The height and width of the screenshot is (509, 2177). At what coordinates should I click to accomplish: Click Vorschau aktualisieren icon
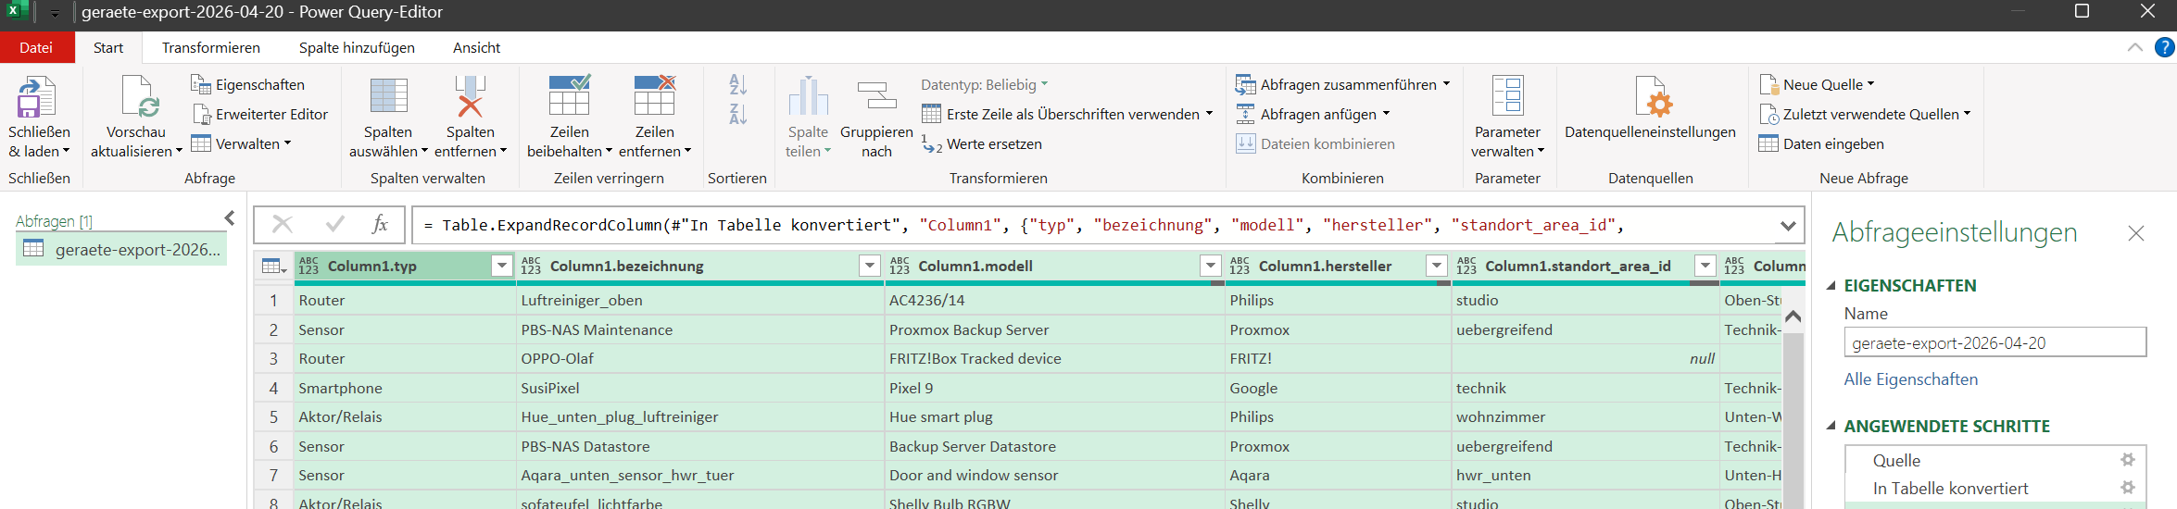136,97
